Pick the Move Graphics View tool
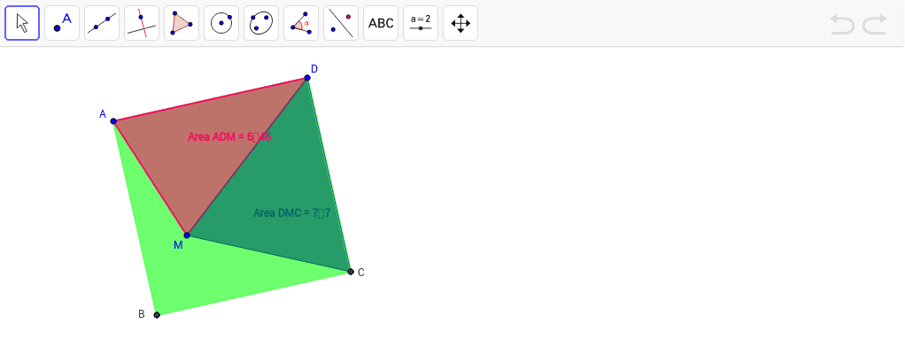Viewport: 905px width, 362px height. point(460,23)
